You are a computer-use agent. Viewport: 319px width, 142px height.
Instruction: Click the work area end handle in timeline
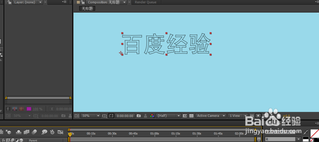255,139
